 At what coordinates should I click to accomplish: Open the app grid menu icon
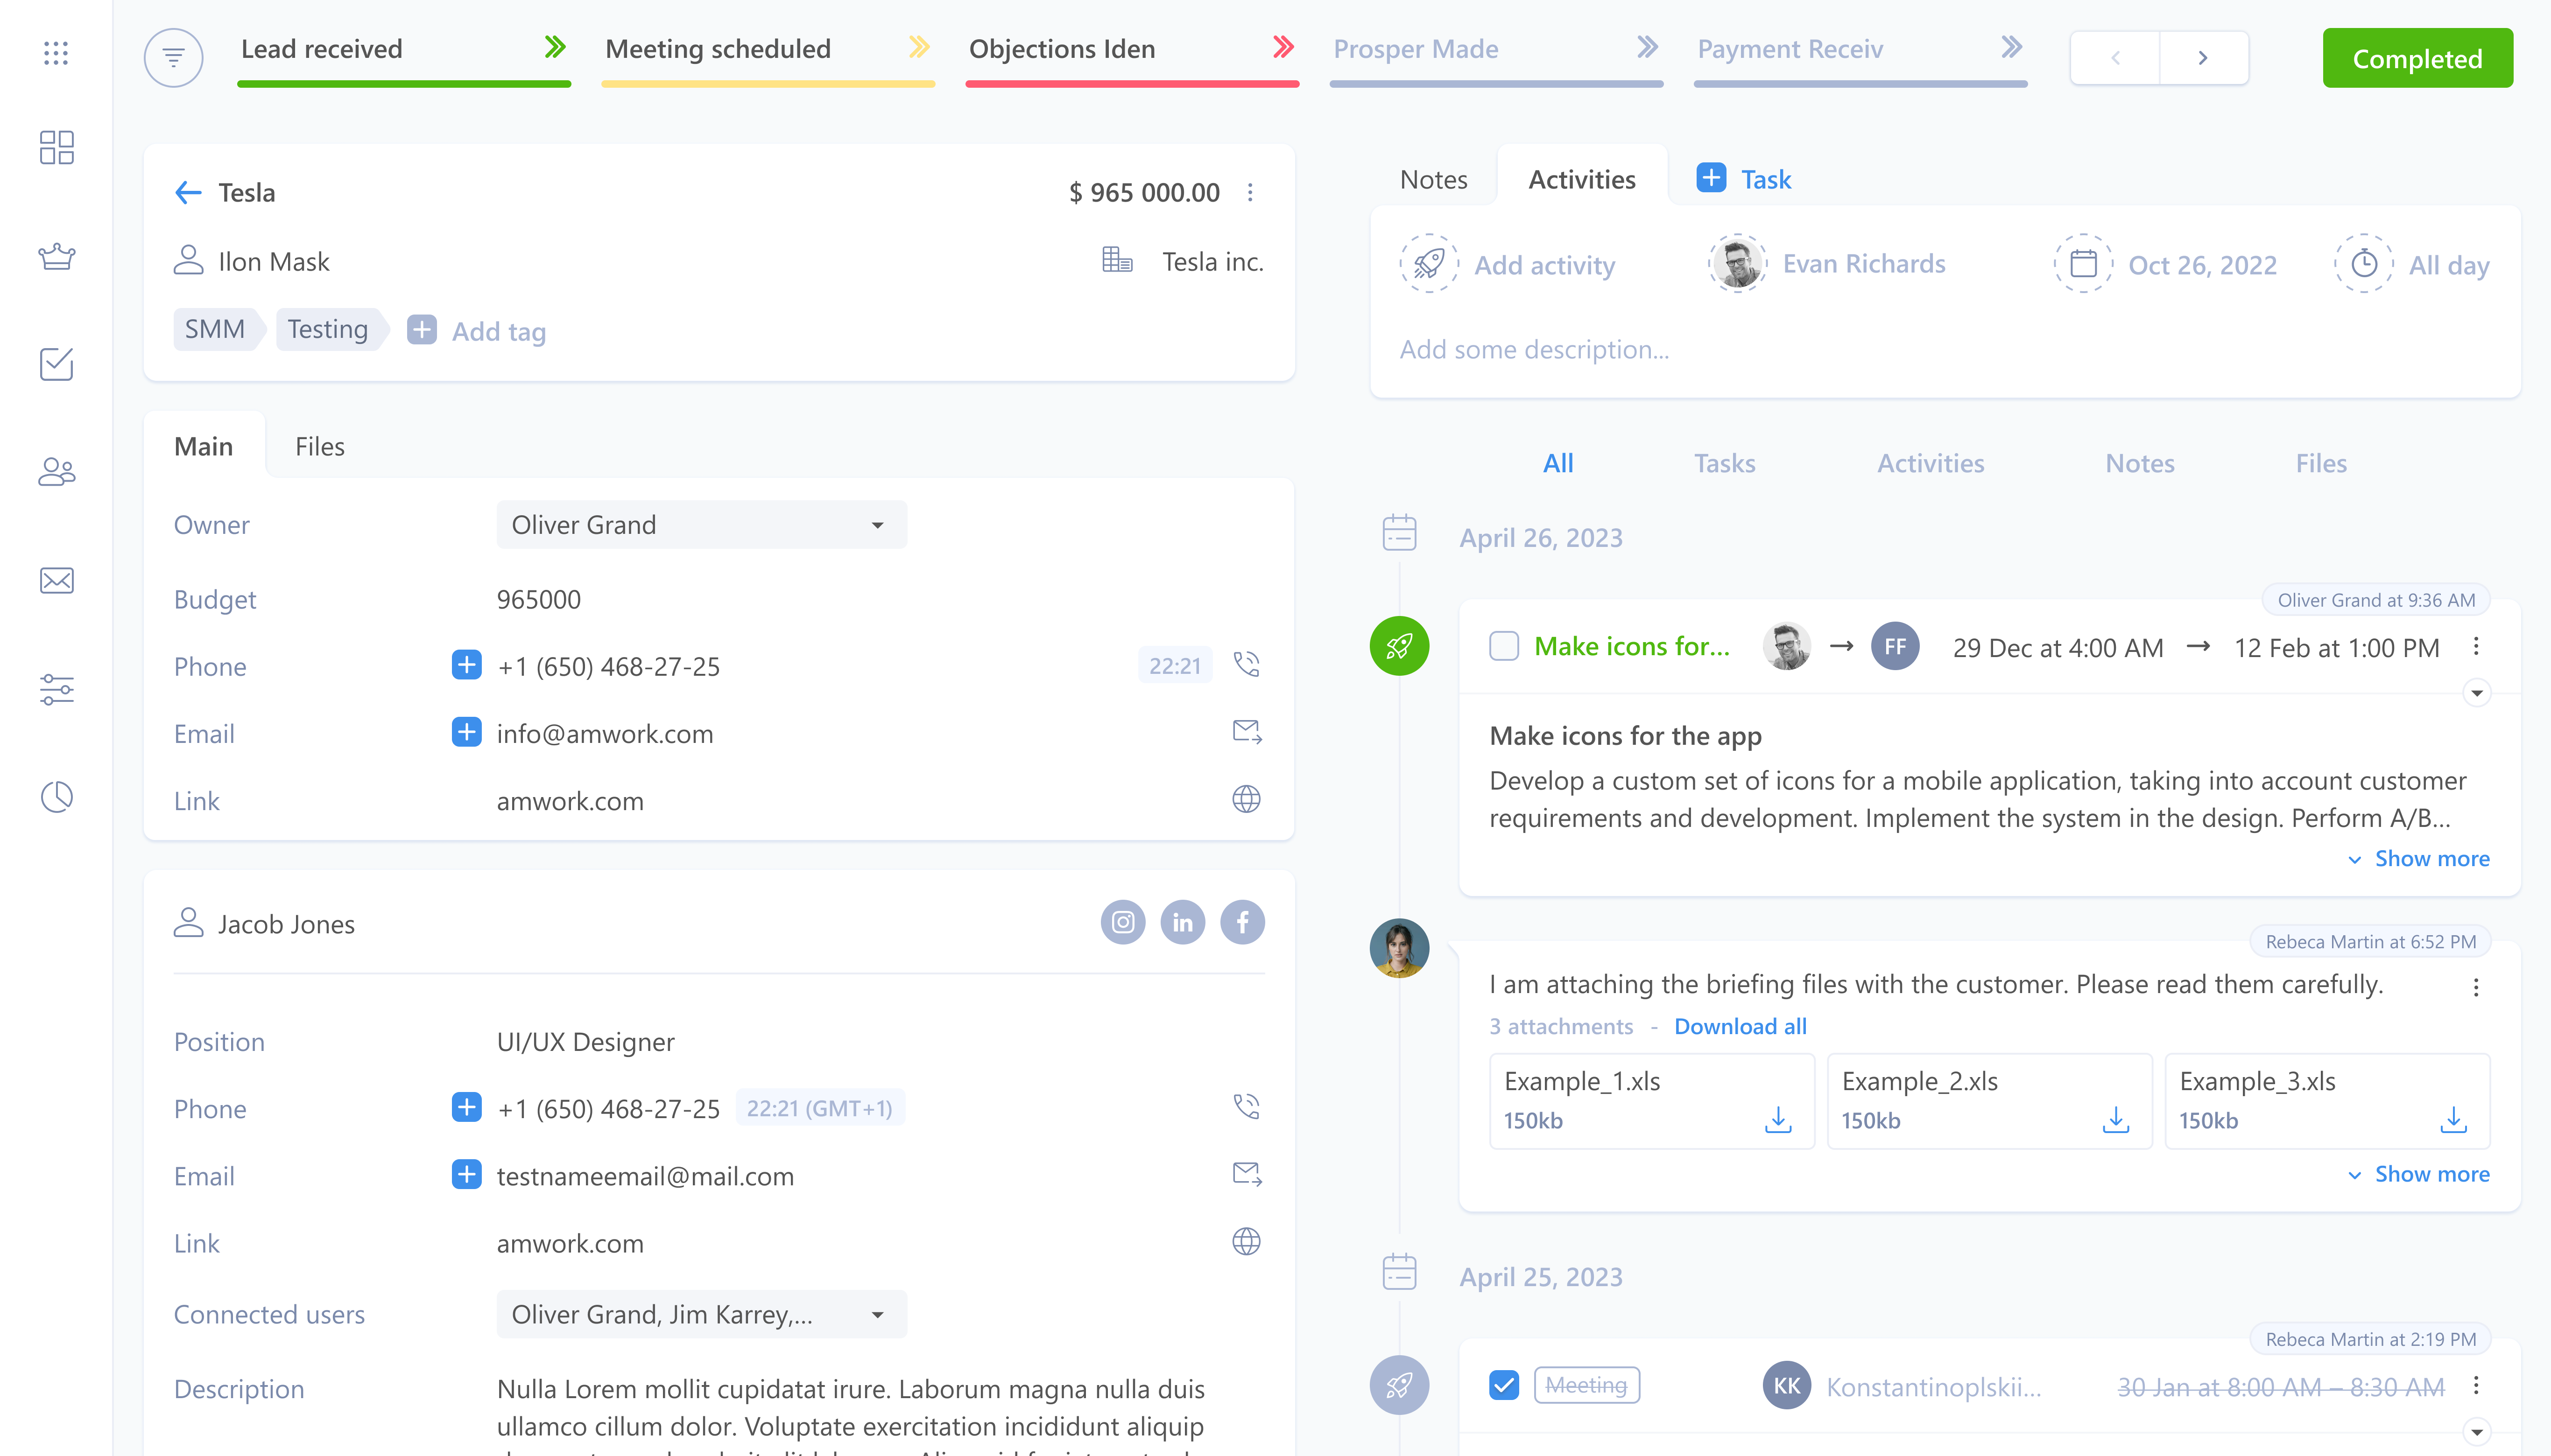[56, 53]
